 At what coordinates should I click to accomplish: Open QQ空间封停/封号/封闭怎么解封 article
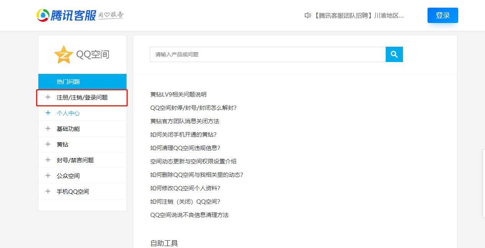pos(194,108)
